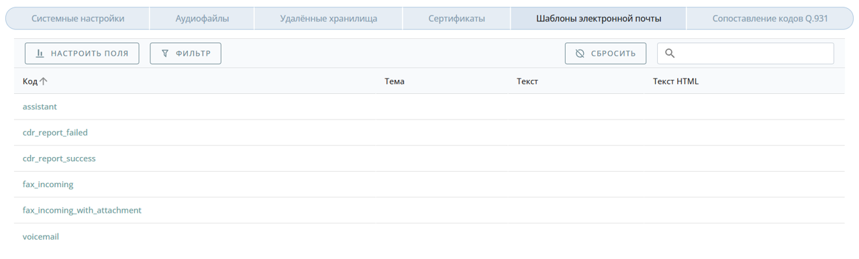Click the Текст column header

pos(527,81)
